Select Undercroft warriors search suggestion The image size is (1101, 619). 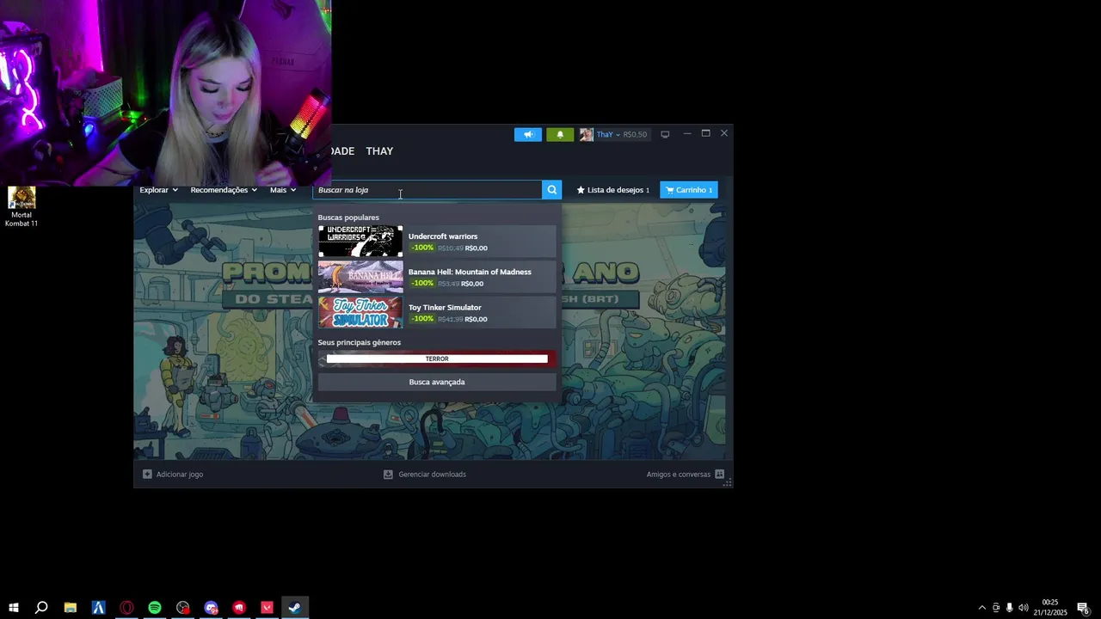pyautogui.click(x=437, y=242)
